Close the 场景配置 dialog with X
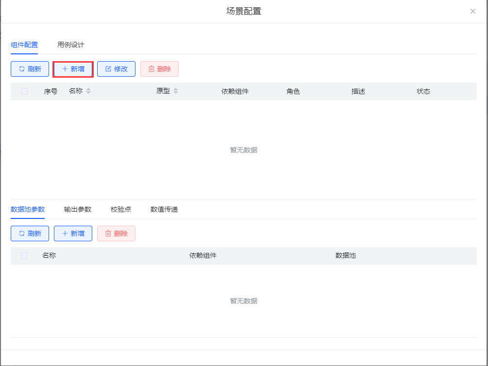 point(472,11)
